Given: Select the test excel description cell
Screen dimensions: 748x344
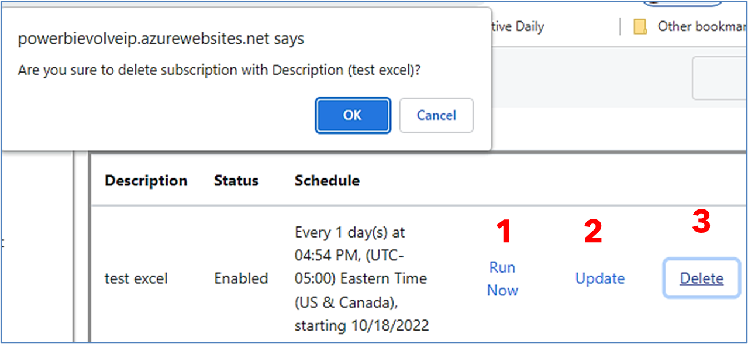Looking at the screenshot, I should [x=136, y=278].
